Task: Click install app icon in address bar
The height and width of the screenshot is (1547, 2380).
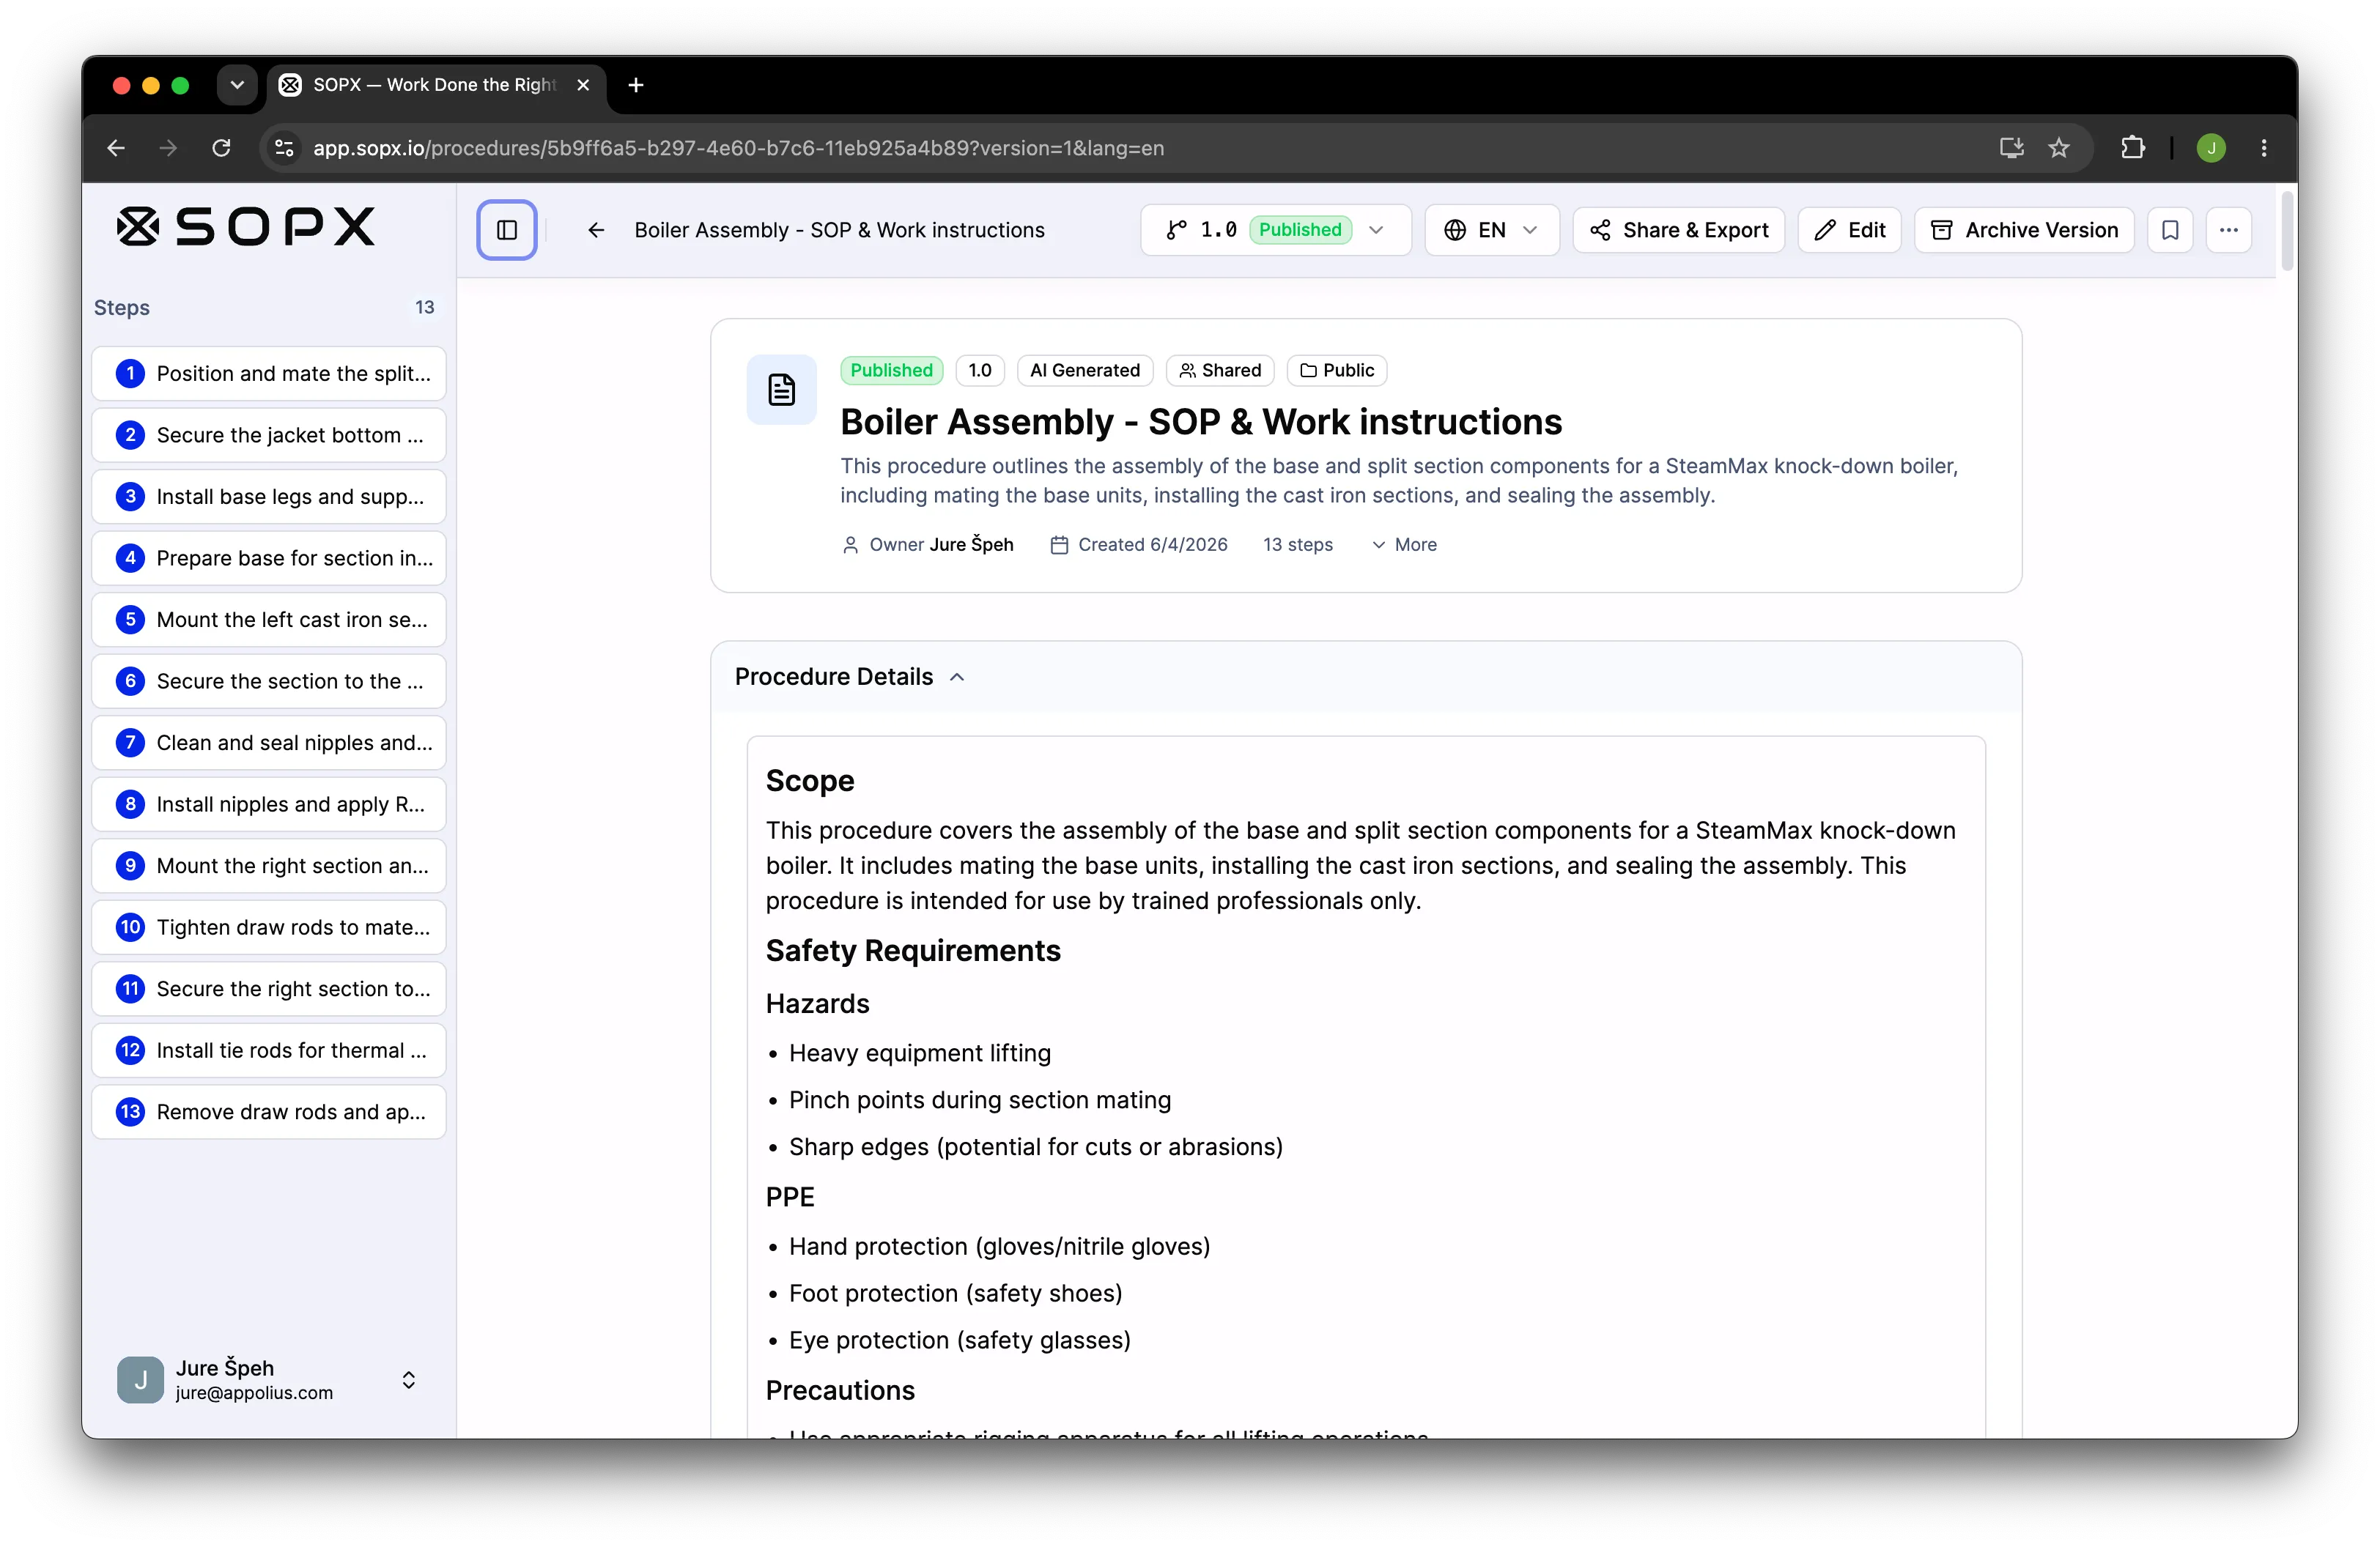Action: point(2011,148)
